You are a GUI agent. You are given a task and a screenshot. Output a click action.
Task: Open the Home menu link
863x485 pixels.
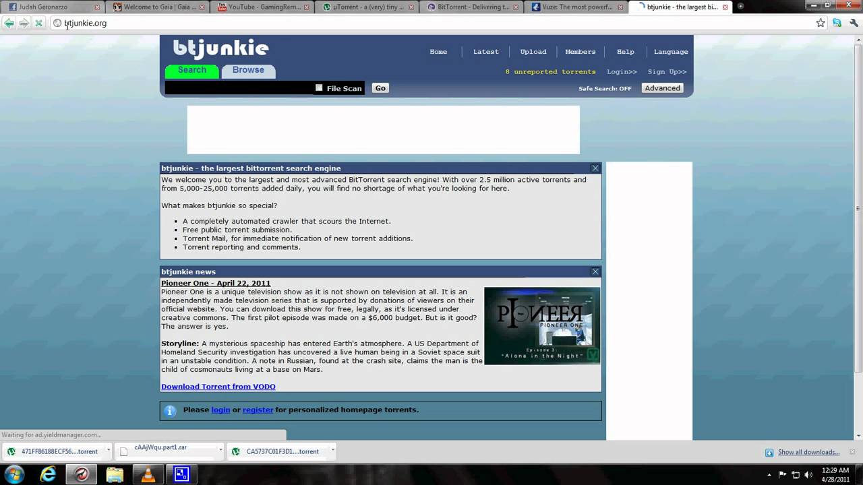click(x=438, y=52)
